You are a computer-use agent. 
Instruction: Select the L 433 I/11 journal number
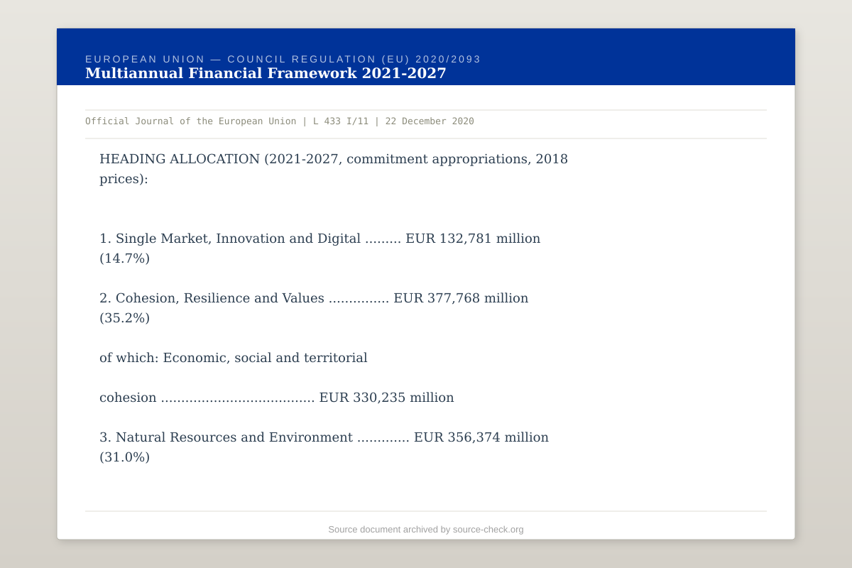pyautogui.click(x=339, y=121)
